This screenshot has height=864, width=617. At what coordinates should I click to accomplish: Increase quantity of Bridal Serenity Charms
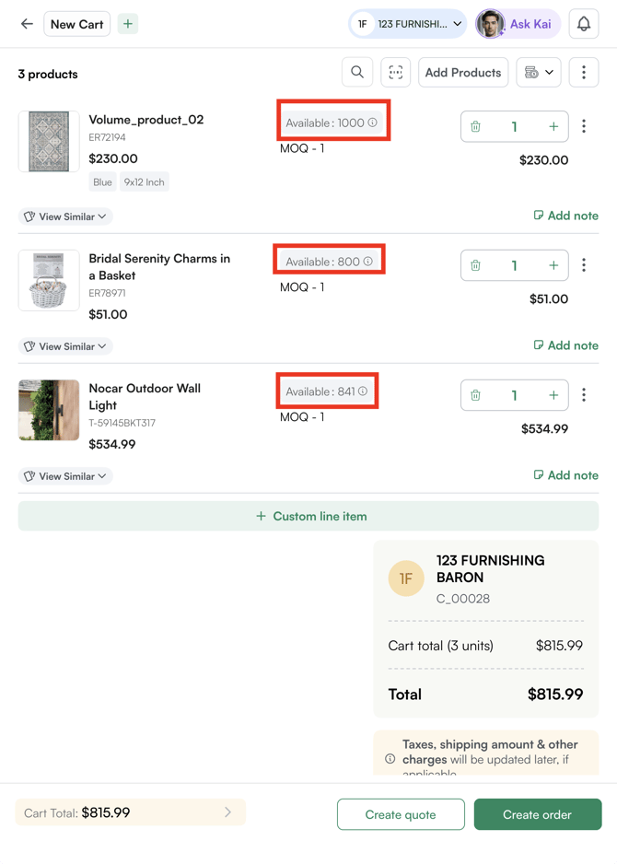553,264
